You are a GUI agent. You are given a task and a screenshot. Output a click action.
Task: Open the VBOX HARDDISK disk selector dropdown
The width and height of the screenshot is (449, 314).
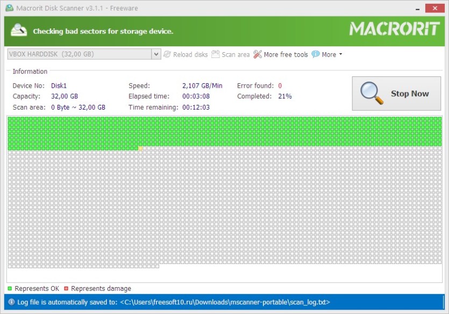tap(156, 54)
